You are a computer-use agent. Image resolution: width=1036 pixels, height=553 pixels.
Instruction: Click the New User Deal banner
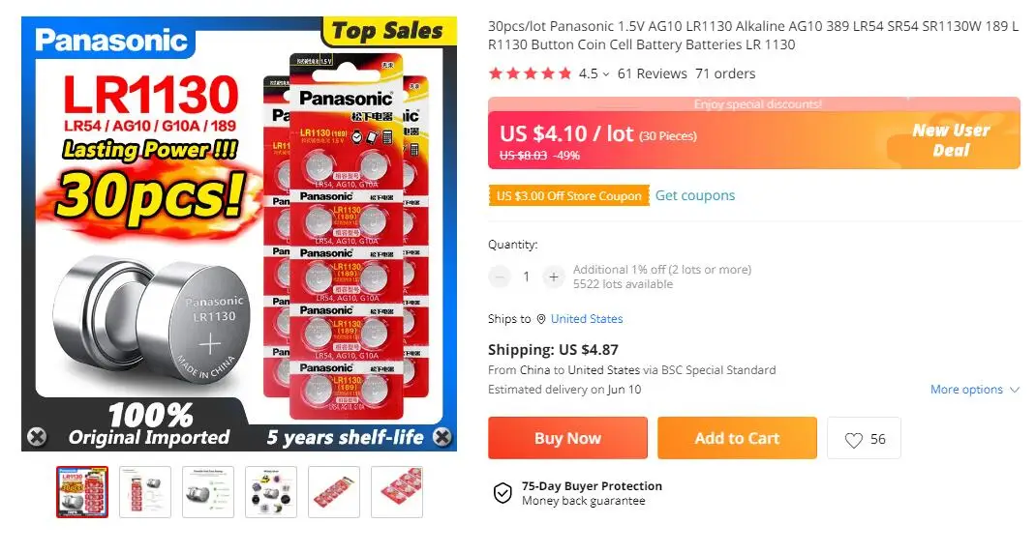[x=951, y=141]
